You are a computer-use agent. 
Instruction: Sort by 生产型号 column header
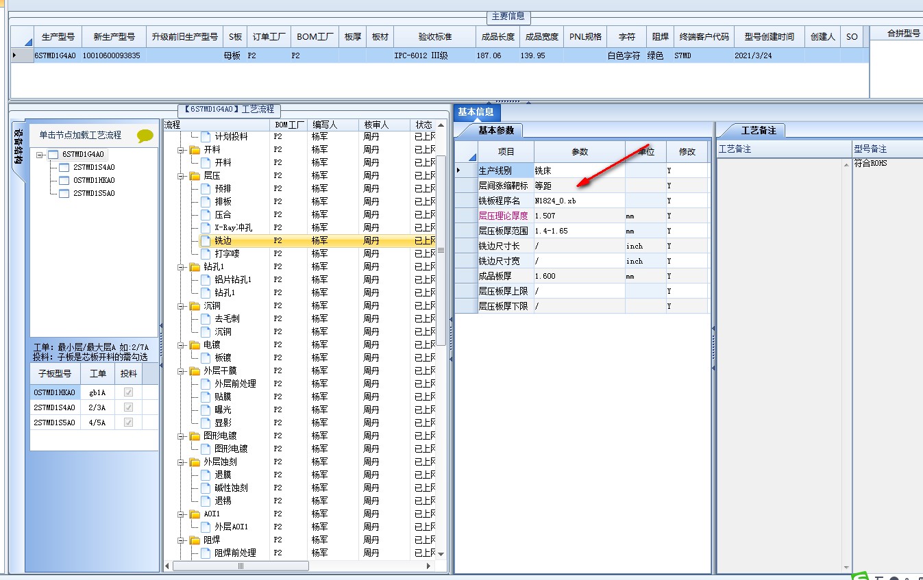(x=58, y=37)
